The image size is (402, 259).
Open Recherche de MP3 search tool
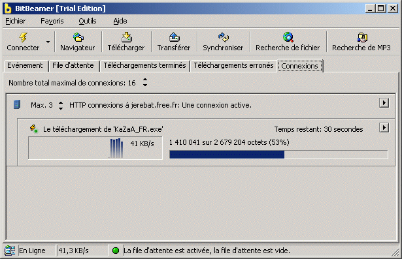coord(361,42)
